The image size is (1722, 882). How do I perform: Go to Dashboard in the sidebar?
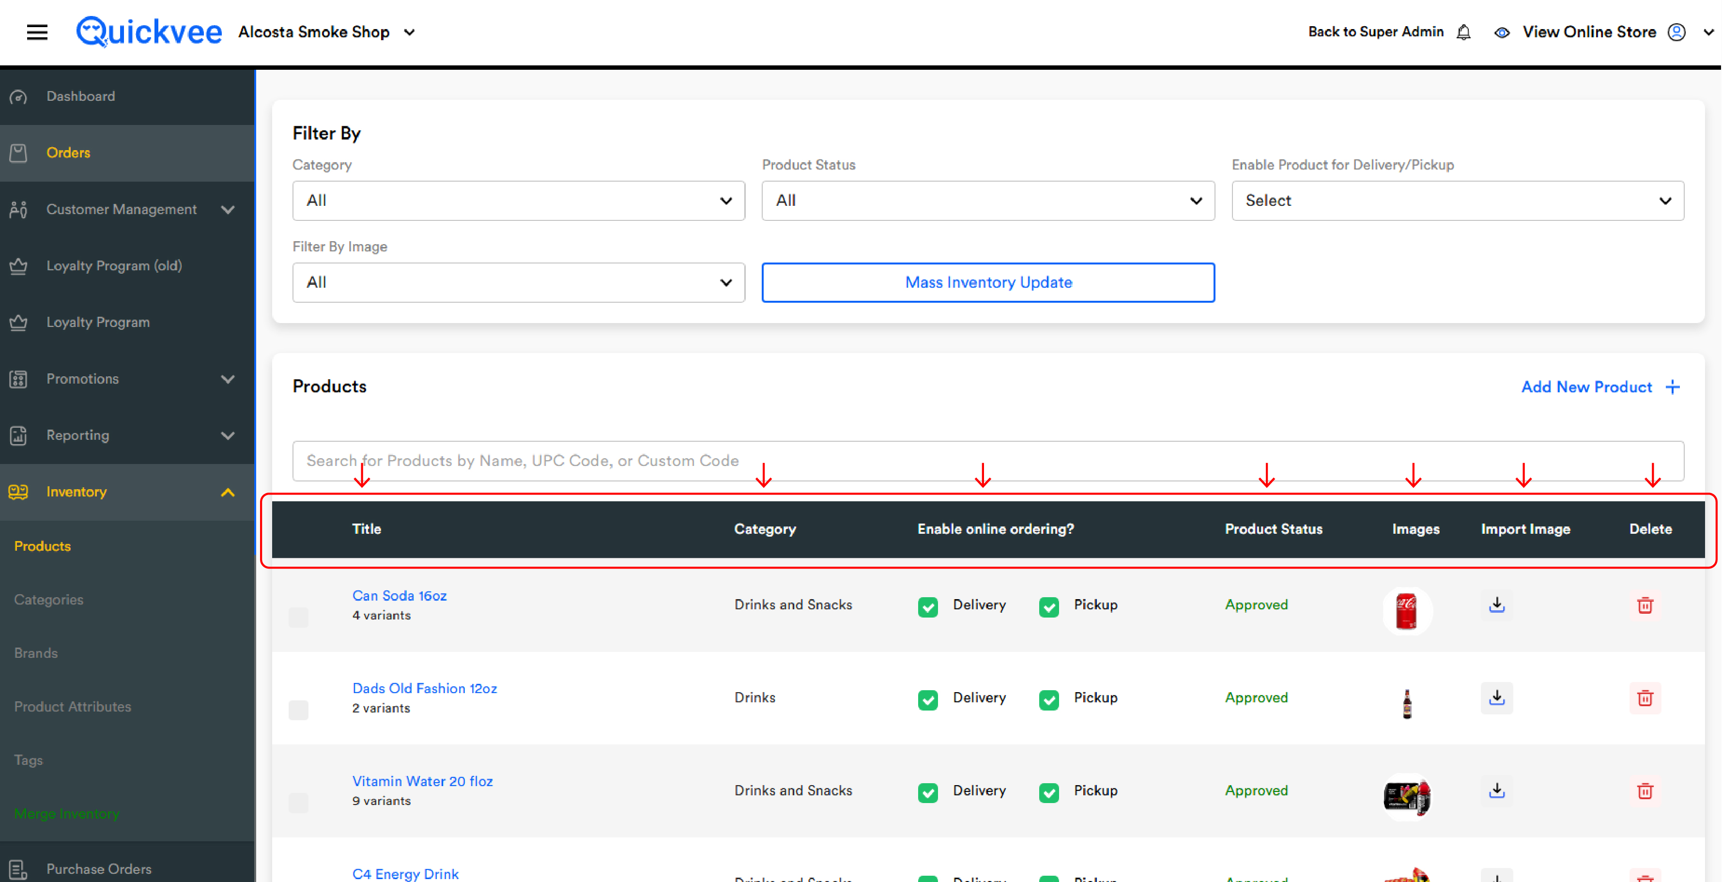pos(80,96)
